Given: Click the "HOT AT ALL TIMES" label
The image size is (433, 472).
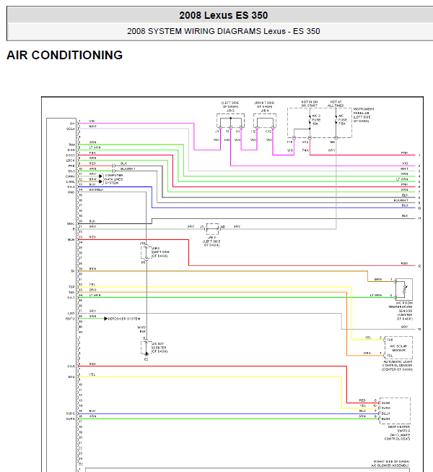Looking at the screenshot, I should coord(336,104).
